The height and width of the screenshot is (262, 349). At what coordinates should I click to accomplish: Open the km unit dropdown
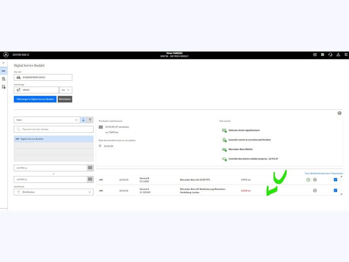65,90
